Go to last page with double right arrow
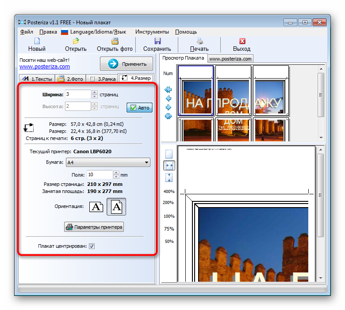 coord(169,116)
